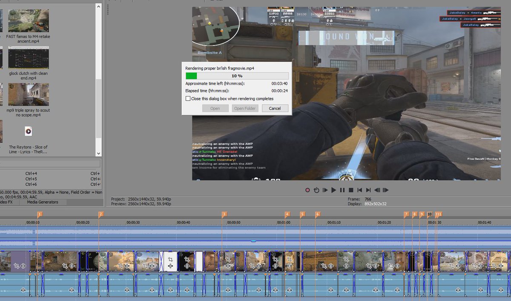Click the Ctrl+4 shortcut entry
This screenshot has height=301, width=511.
click(x=31, y=173)
